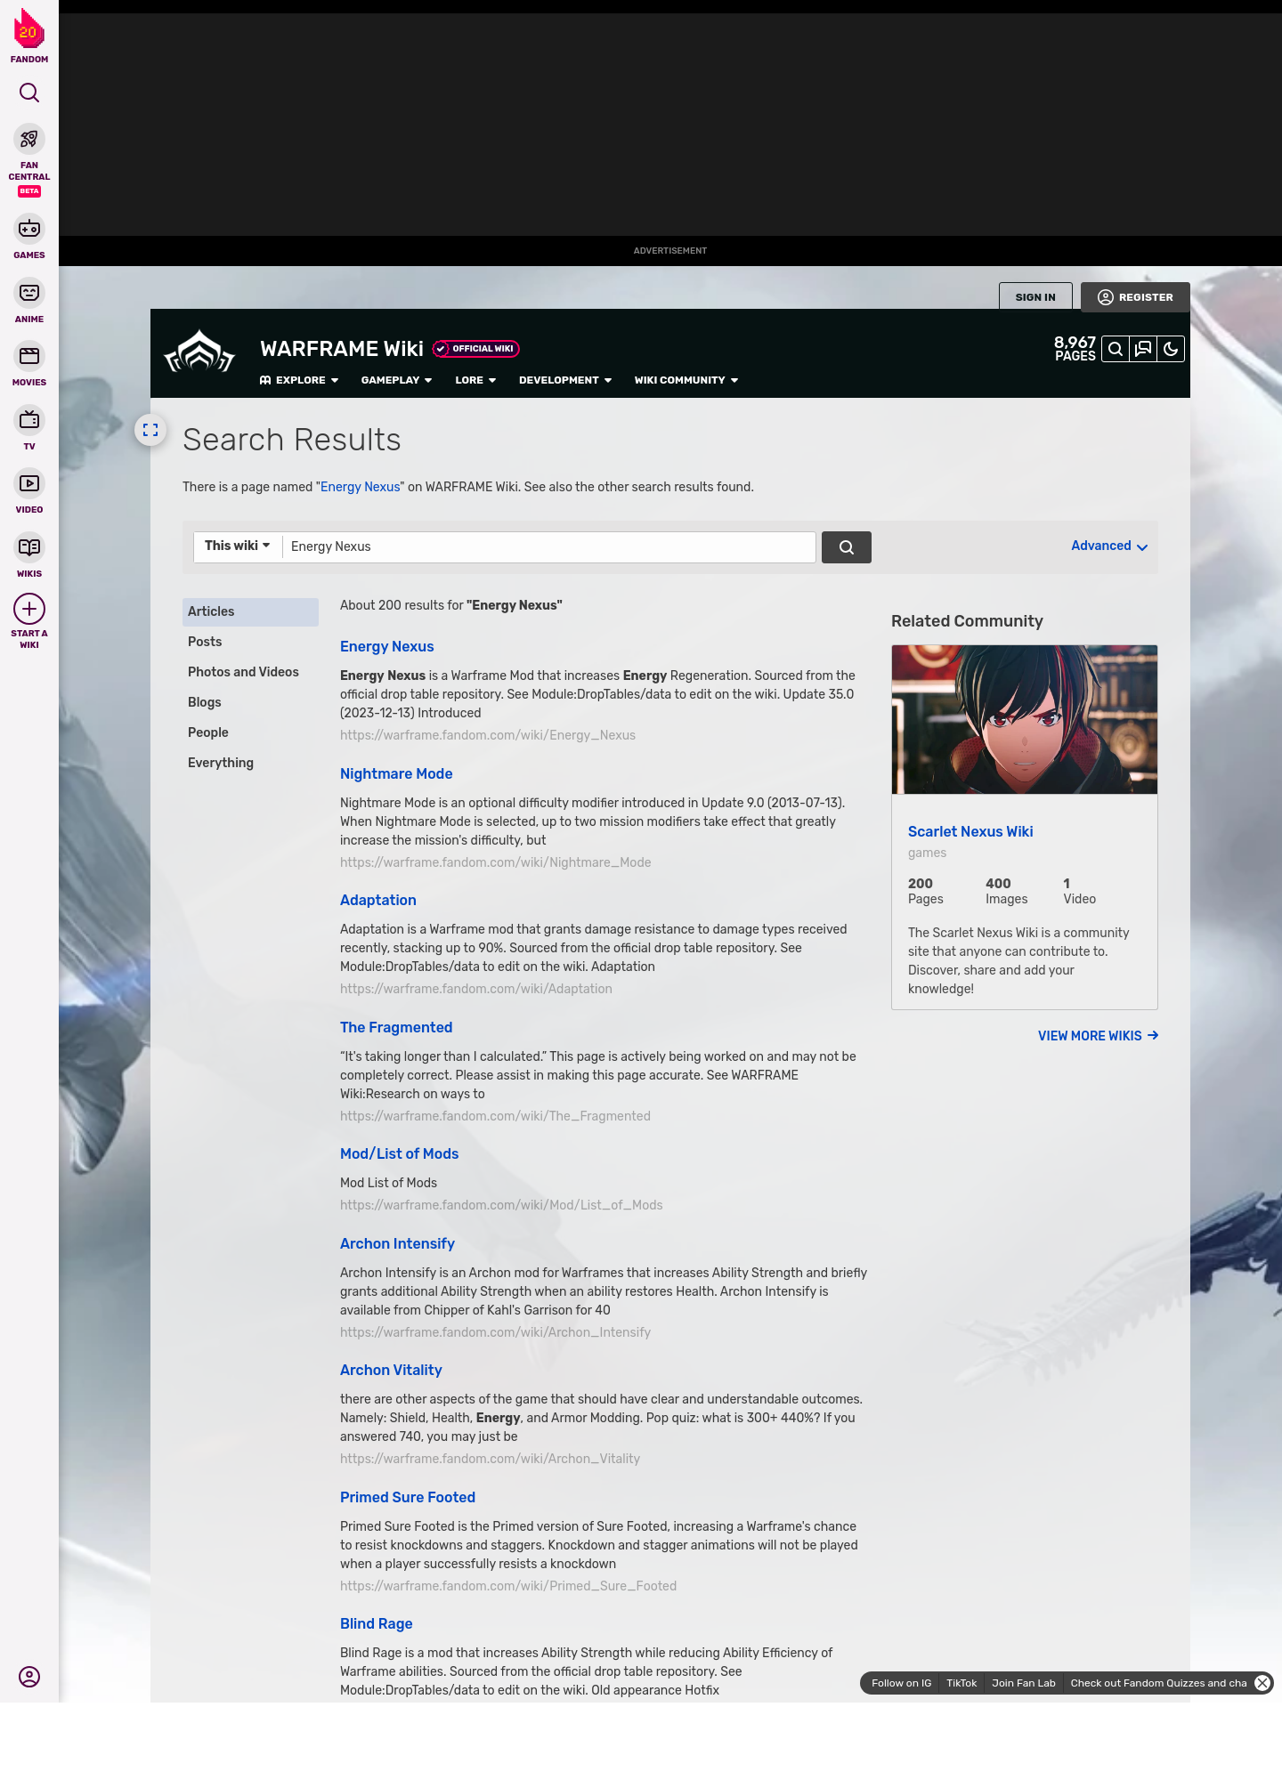
Task: Select the Posts filter tab
Action: [250, 642]
